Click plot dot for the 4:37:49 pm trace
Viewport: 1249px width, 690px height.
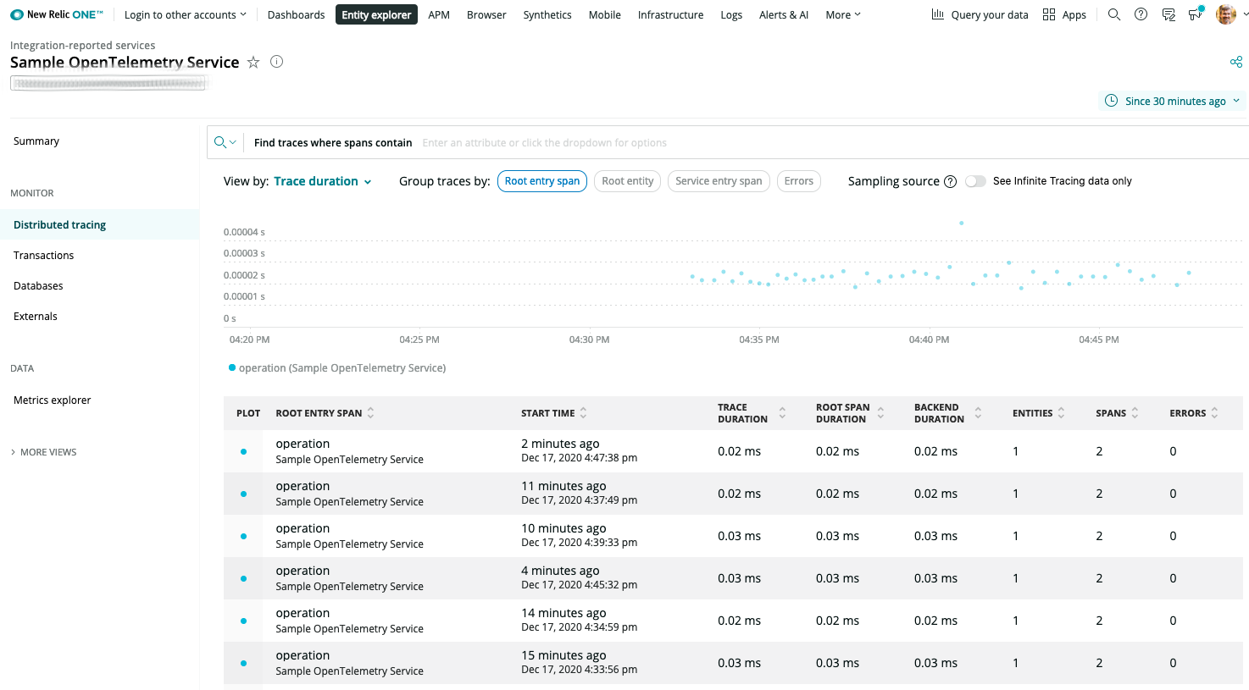pyautogui.click(x=243, y=494)
